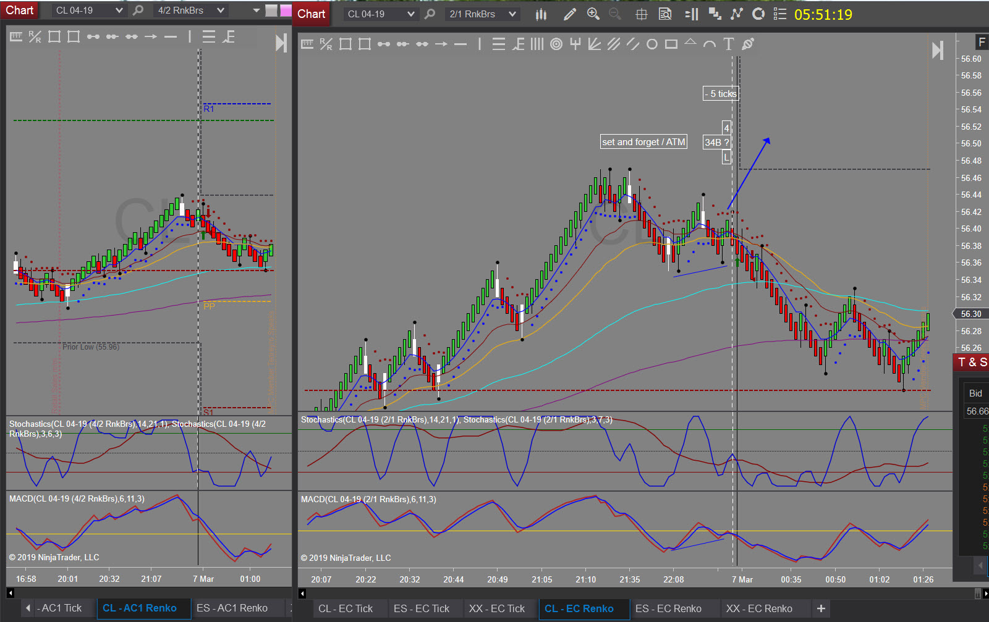
Task: Select the Andrews Pitchfork tool
Action: 575,44
